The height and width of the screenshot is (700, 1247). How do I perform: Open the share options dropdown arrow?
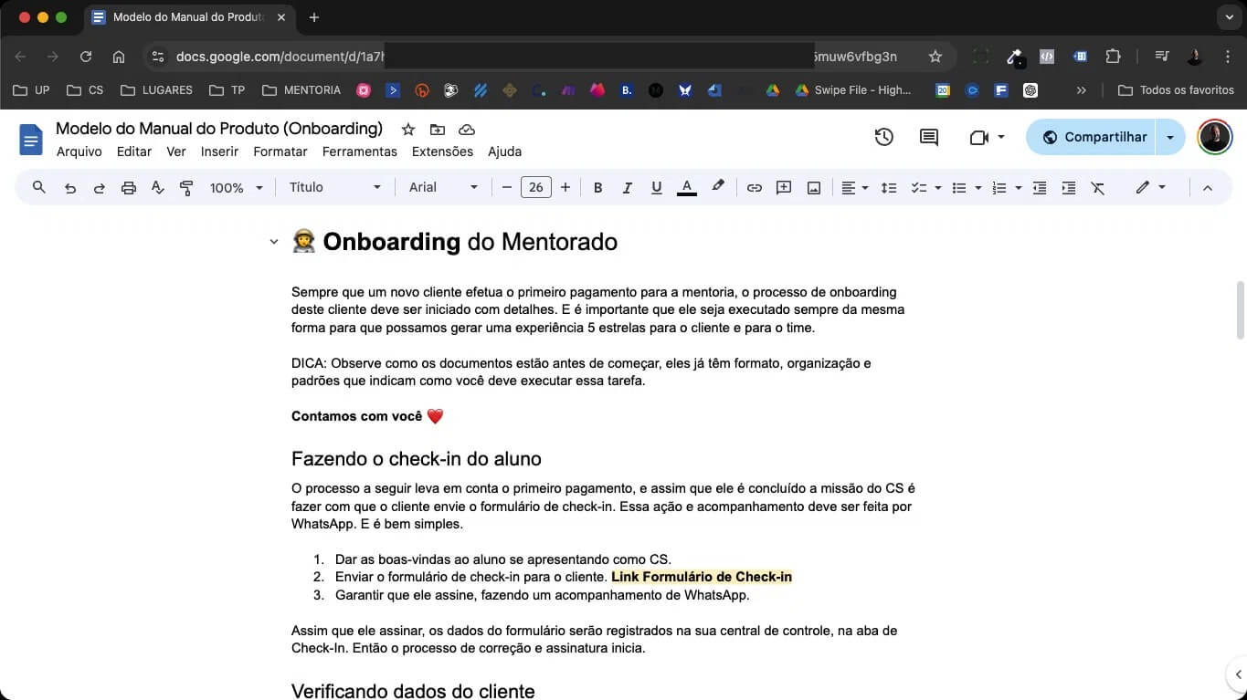pos(1170,137)
